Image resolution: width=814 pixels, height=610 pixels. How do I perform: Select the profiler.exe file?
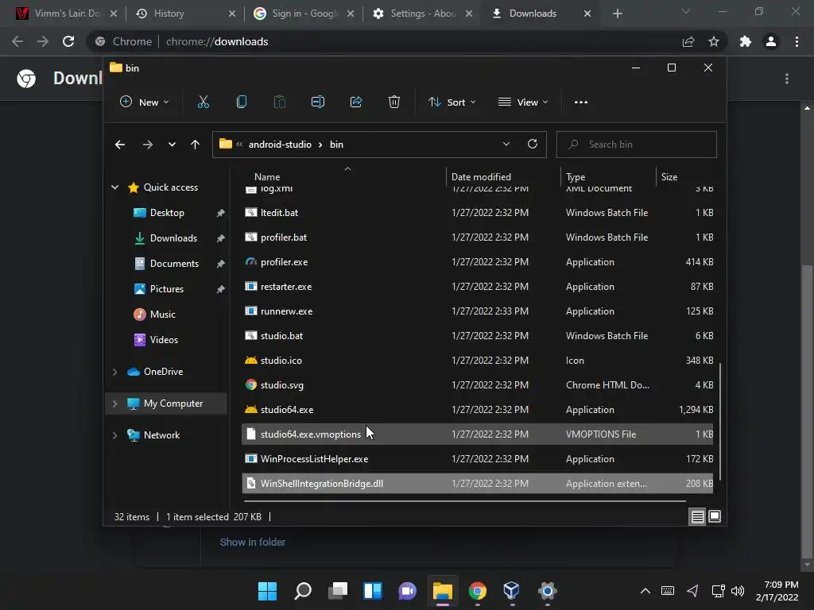click(x=477, y=262)
